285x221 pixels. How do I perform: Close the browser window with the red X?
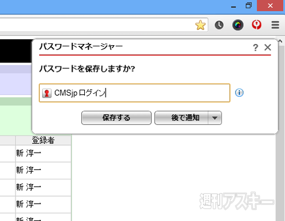tap(270, 5)
